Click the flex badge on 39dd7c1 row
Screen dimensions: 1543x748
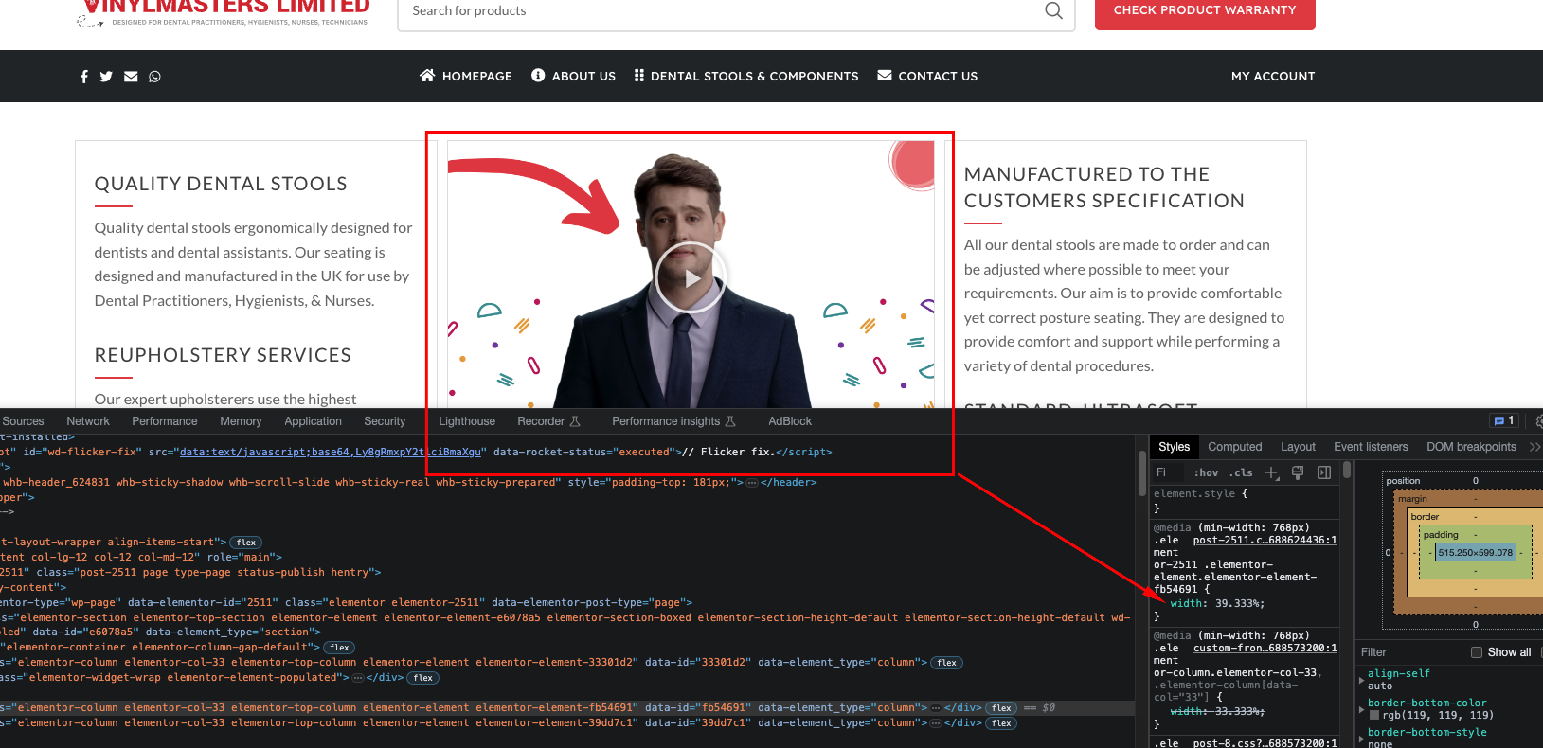pyautogui.click(x=1001, y=723)
